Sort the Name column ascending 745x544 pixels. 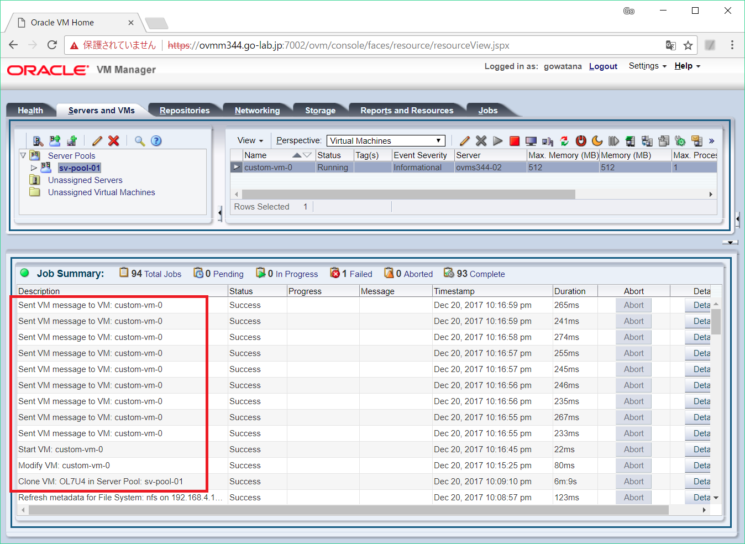(297, 155)
